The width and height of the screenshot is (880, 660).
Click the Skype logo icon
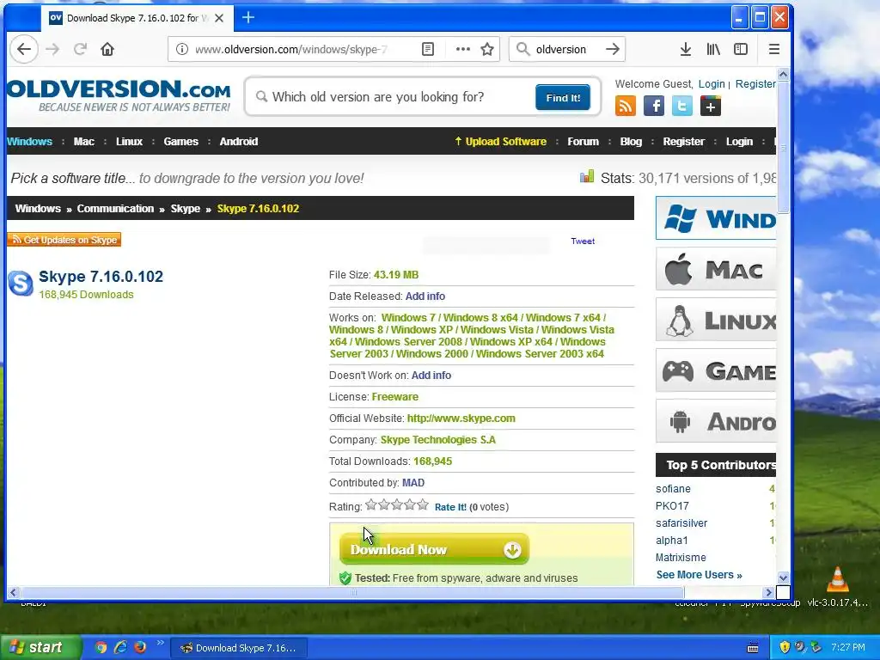point(21,284)
